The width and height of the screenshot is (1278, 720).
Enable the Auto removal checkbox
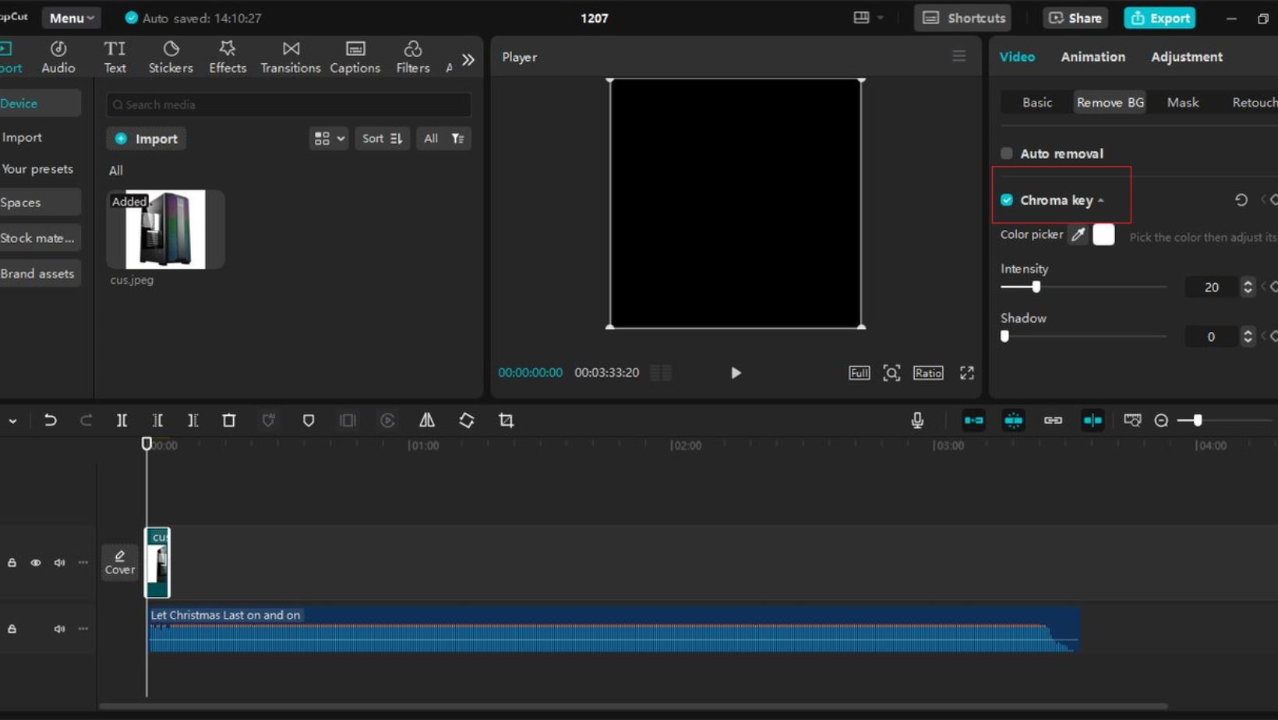(x=1007, y=154)
